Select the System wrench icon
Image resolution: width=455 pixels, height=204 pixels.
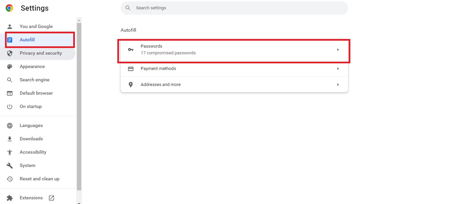[9, 165]
